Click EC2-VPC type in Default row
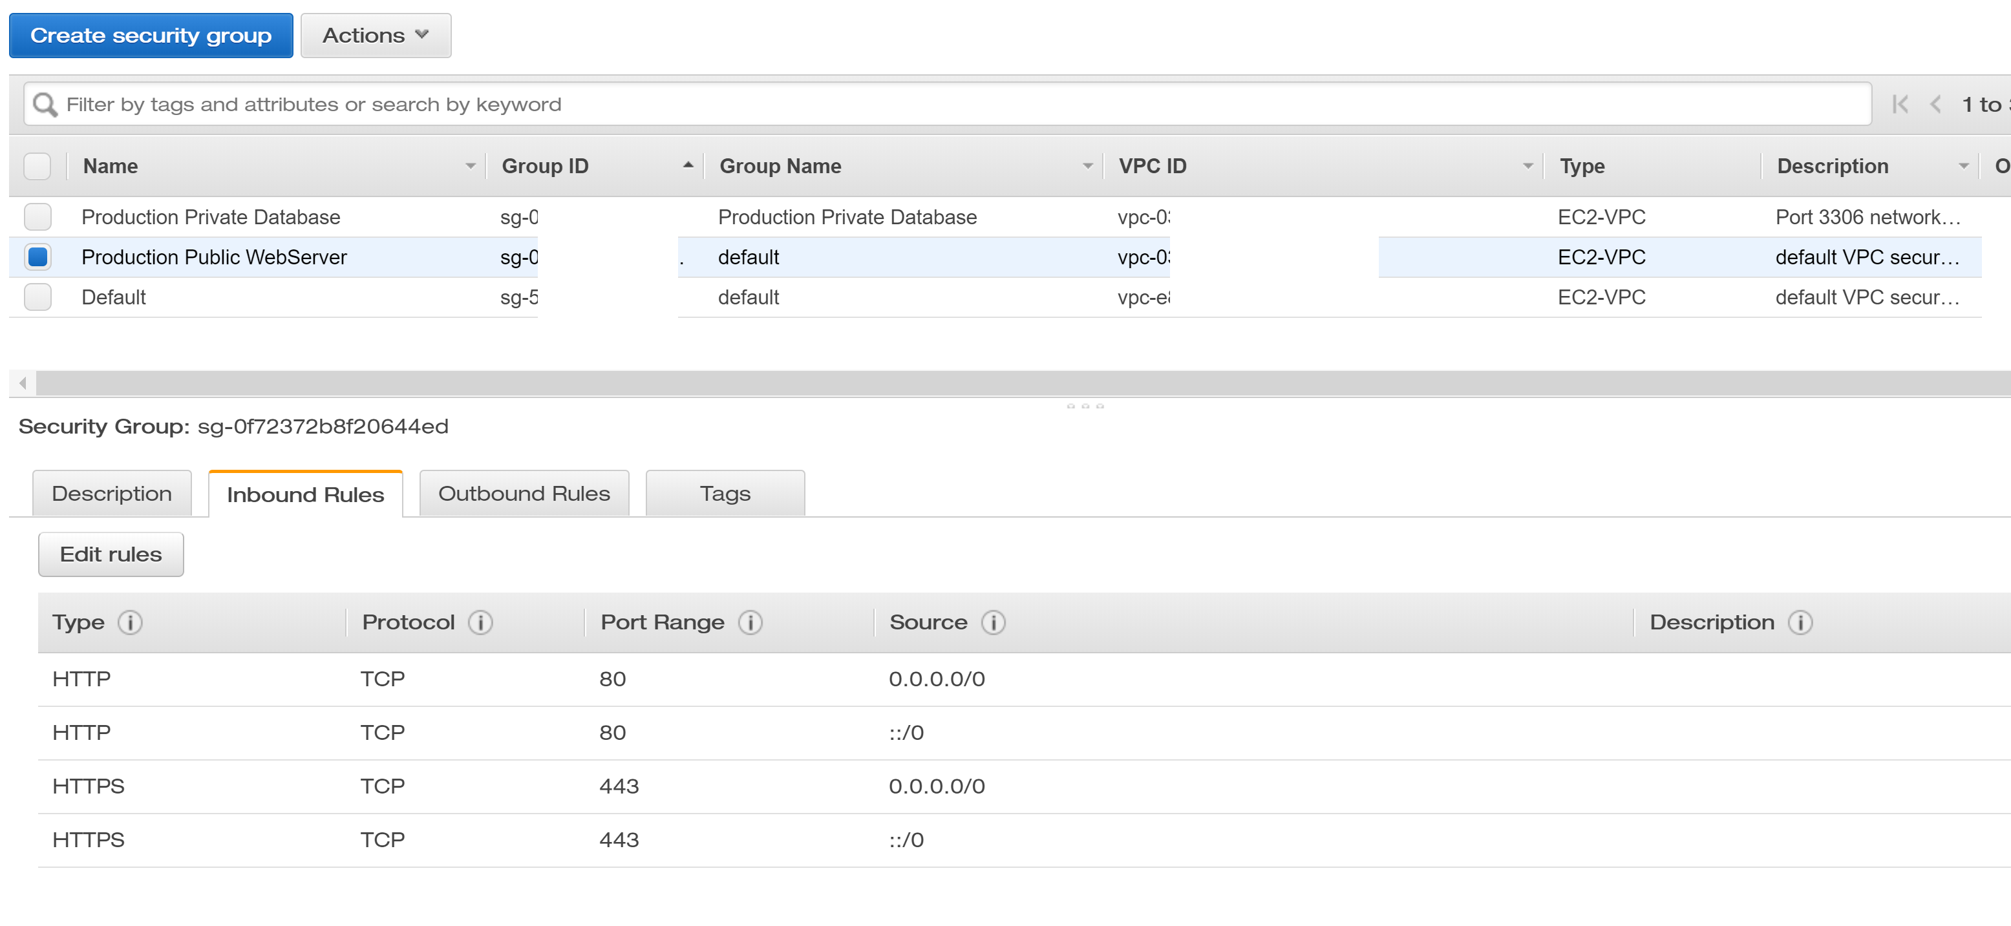The height and width of the screenshot is (926, 2011). point(1601,297)
